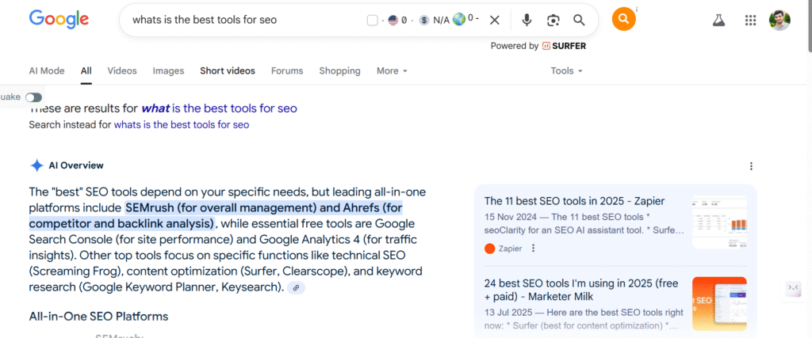Tick the Surfer checkbox in search bar

click(373, 21)
